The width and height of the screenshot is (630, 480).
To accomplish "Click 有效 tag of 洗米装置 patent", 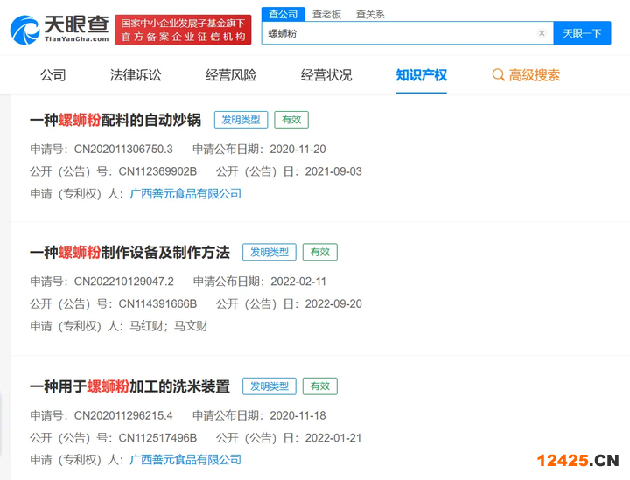I will (x=320, y=386).
